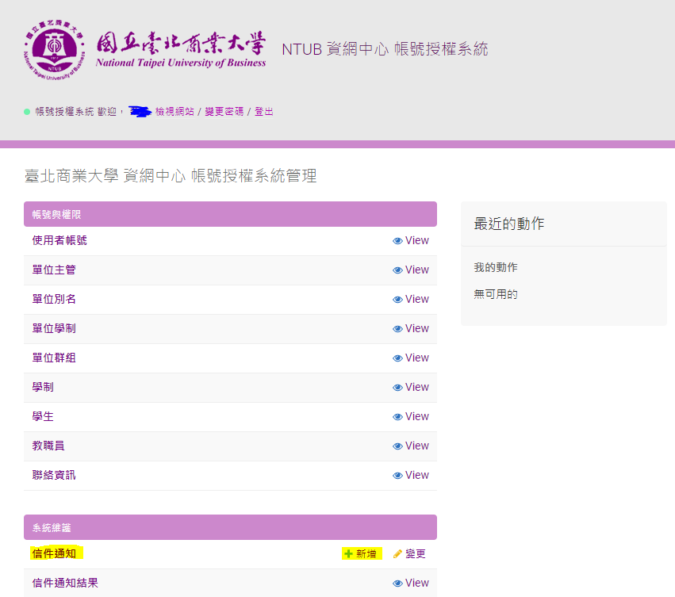Click the NTUB 資網中心 帳號授權系統 title
This screenshot has width=675, height=597.
[385, 49]
